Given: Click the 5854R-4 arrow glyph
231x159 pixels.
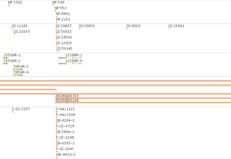Looking at the screenshot, I should [18, 75].
